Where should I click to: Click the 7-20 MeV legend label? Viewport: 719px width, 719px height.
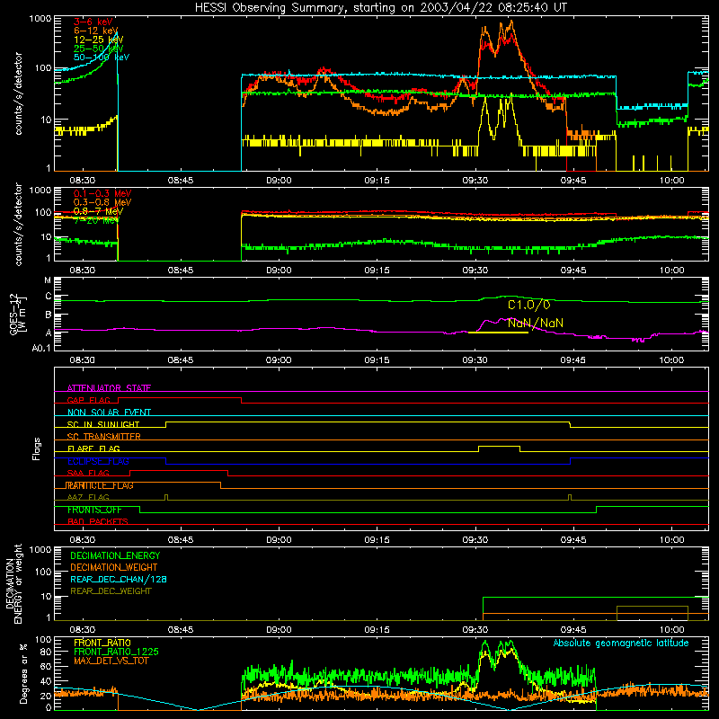click(x=96, y=220)
